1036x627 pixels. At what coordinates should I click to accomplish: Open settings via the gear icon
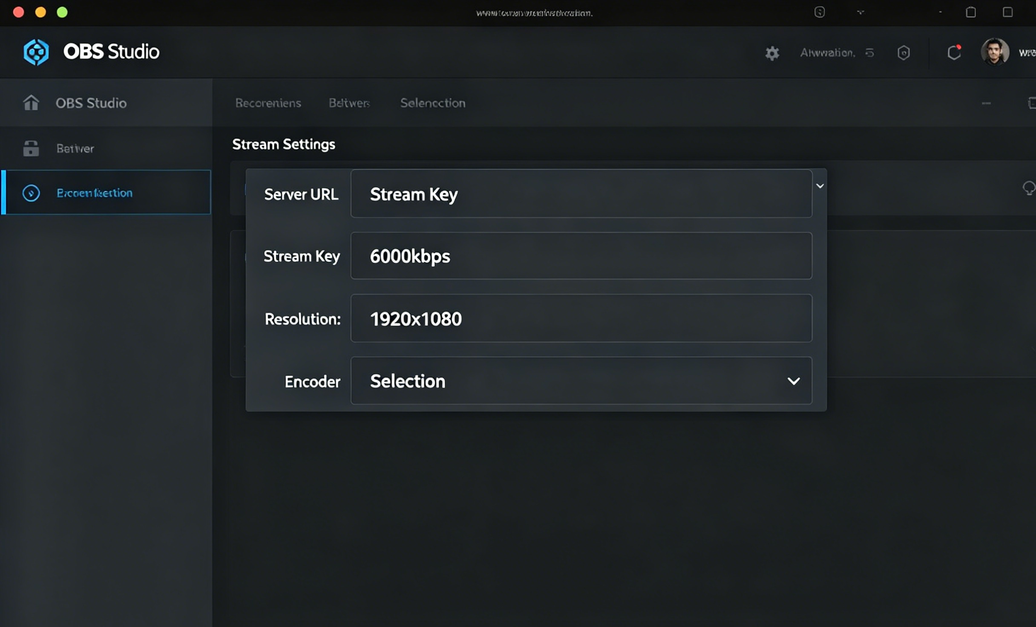click(772, 53)
